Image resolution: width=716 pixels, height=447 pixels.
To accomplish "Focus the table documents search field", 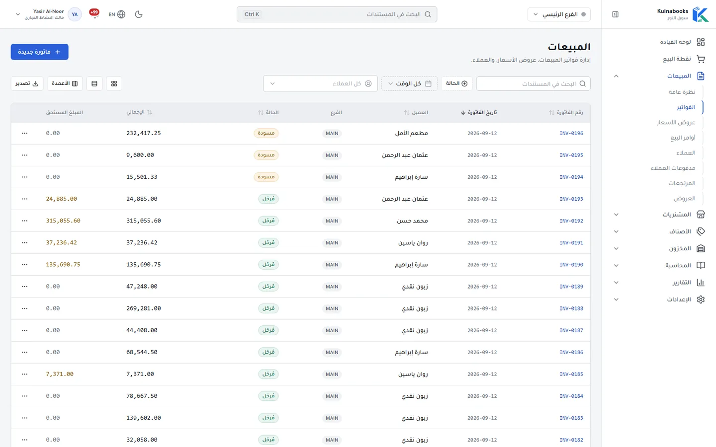I will 533,83.
